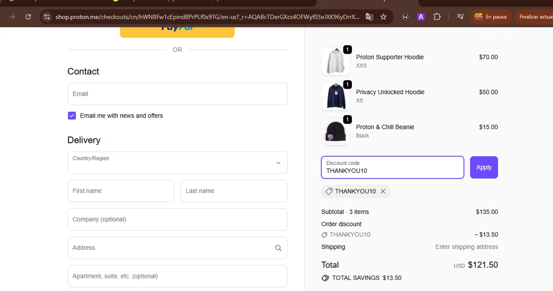
Task: Click the $135.00 subtotal amount
Action: click(x=487, y=212)
